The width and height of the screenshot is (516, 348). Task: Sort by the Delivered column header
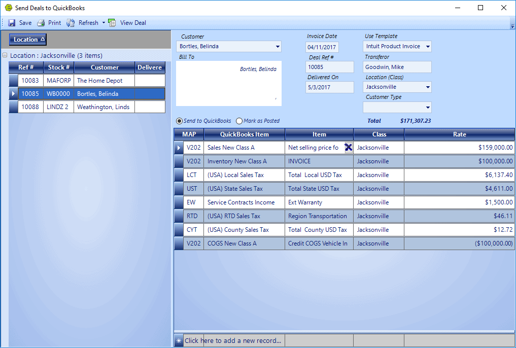coord(150,67)
